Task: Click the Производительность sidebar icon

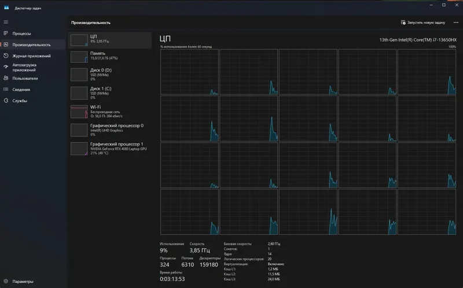Action: 6,45
